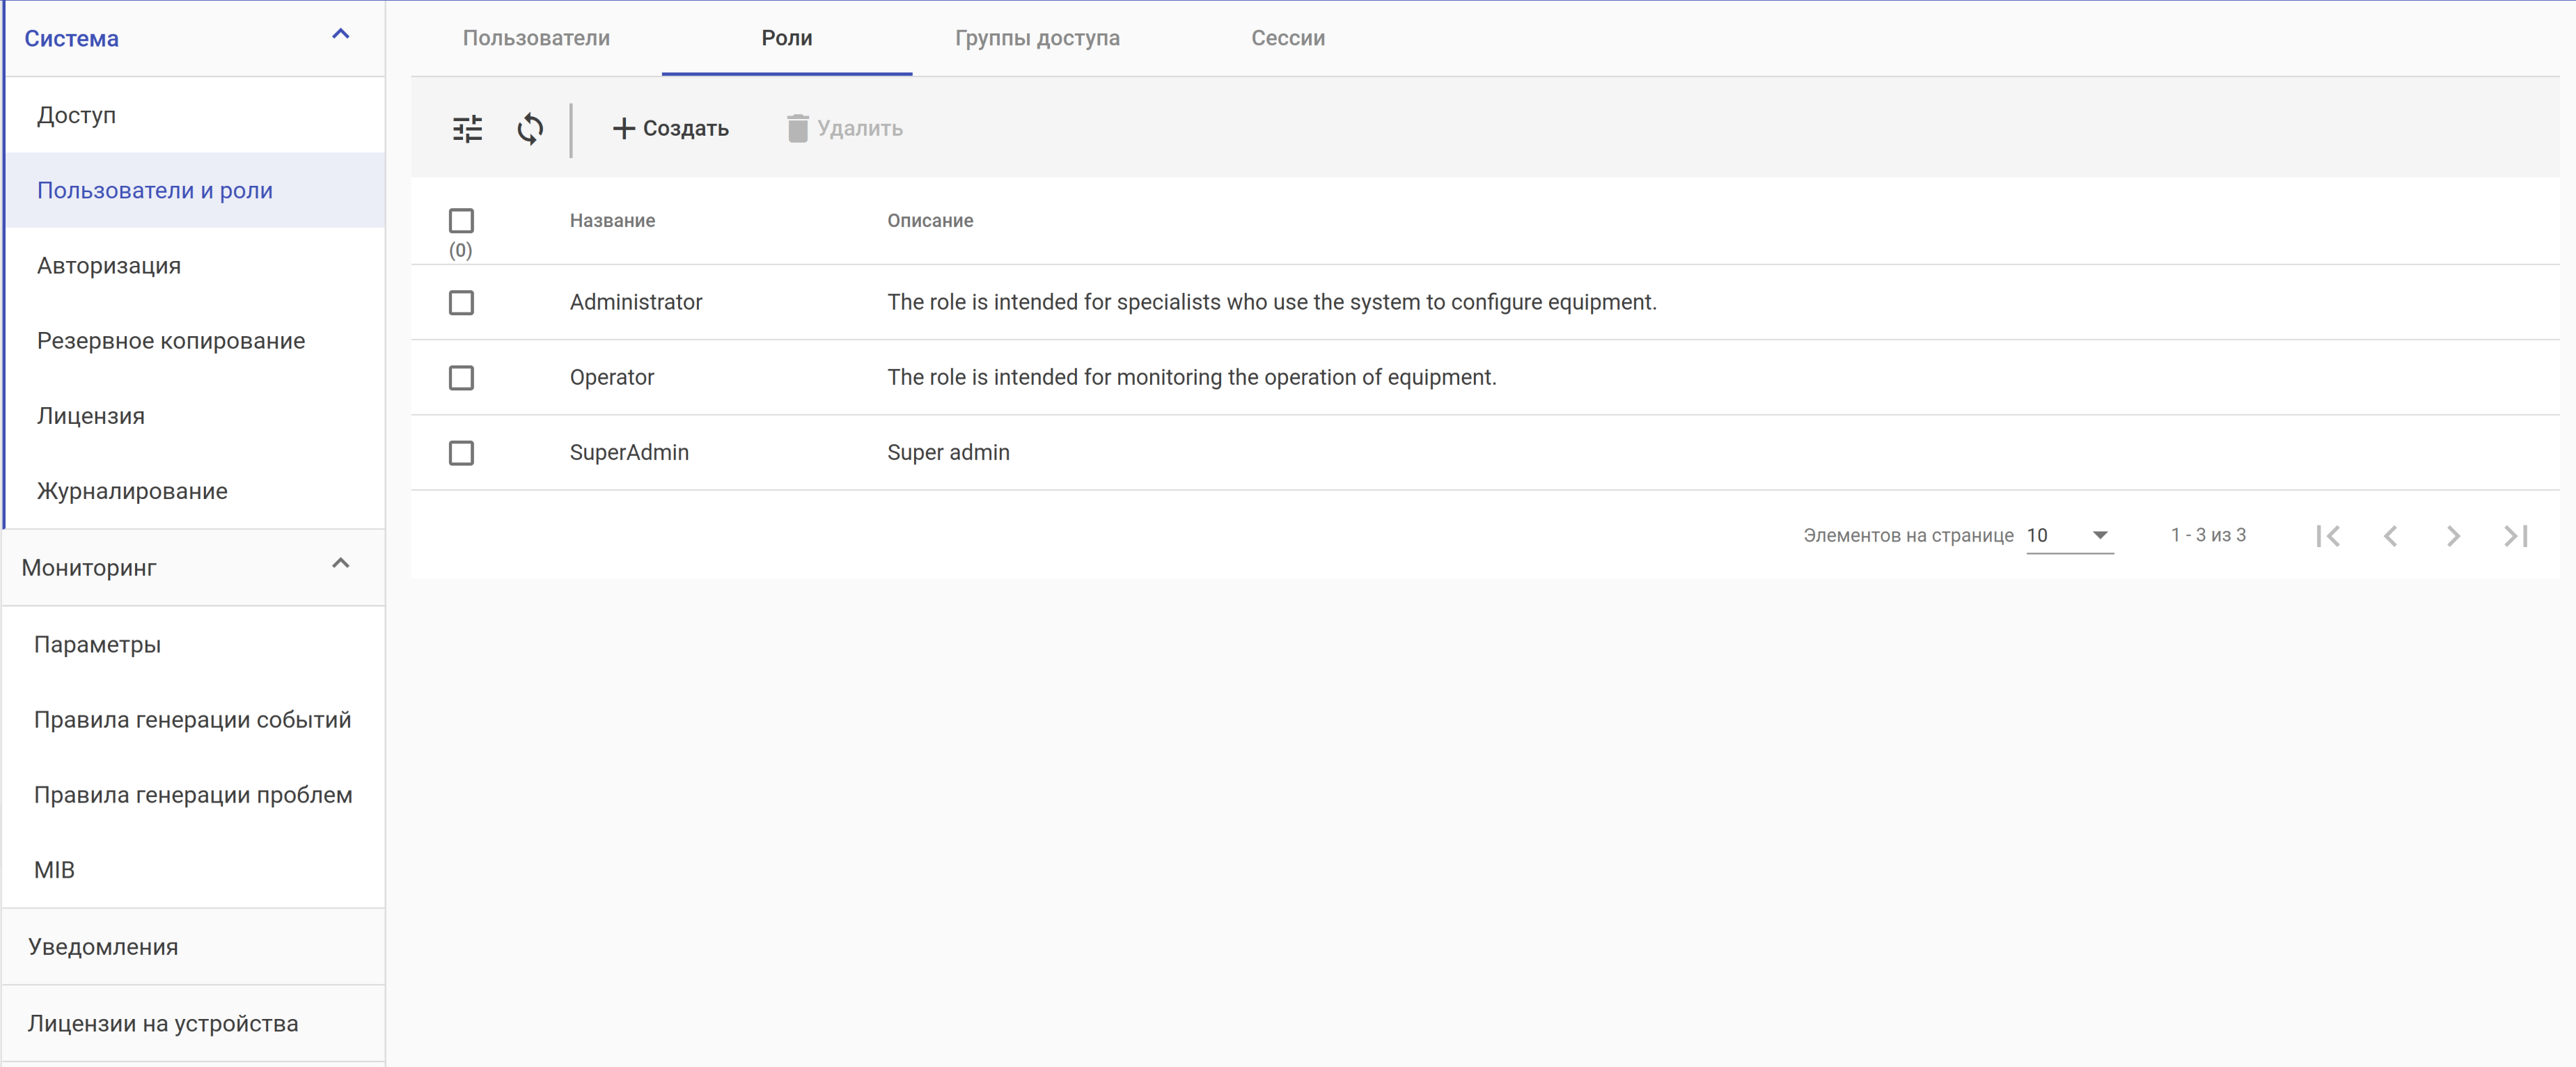Image resolution: width=2576 pixels, height=1067 pixels.
Task: Click the trash icon for Удалить
Action: click(x=797, y=128)
